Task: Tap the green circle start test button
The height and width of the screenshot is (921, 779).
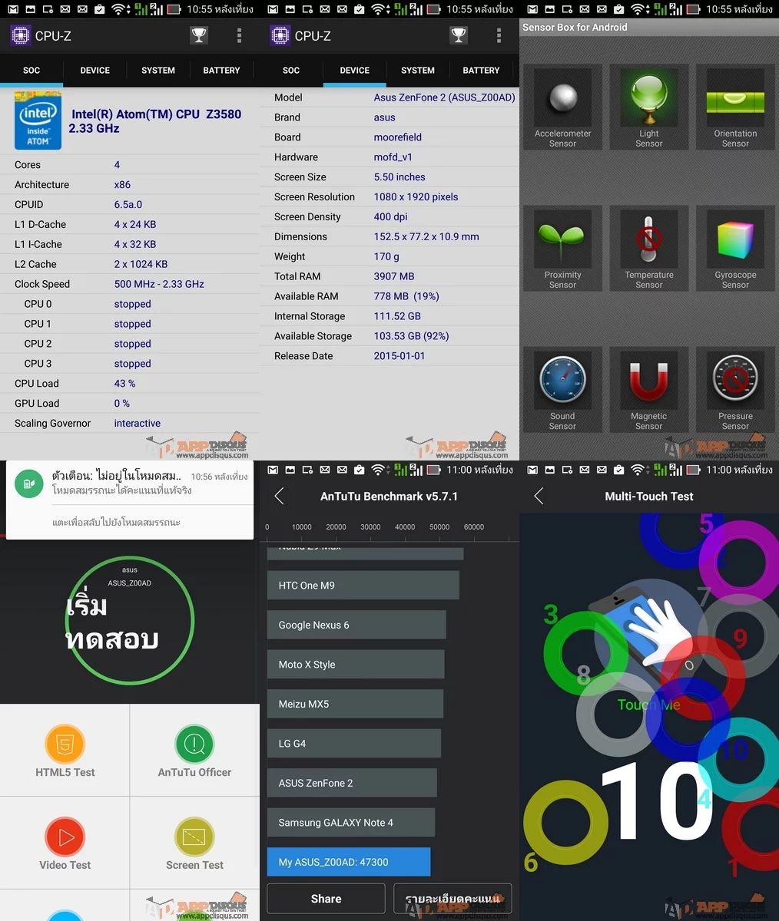Action: tap(129, 620)
